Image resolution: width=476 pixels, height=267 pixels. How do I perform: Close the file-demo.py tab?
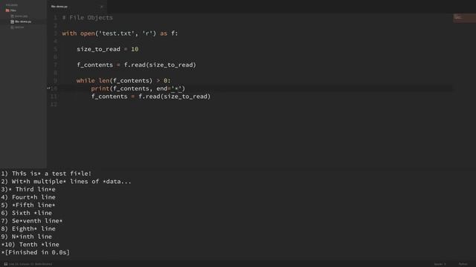(102, 7)
